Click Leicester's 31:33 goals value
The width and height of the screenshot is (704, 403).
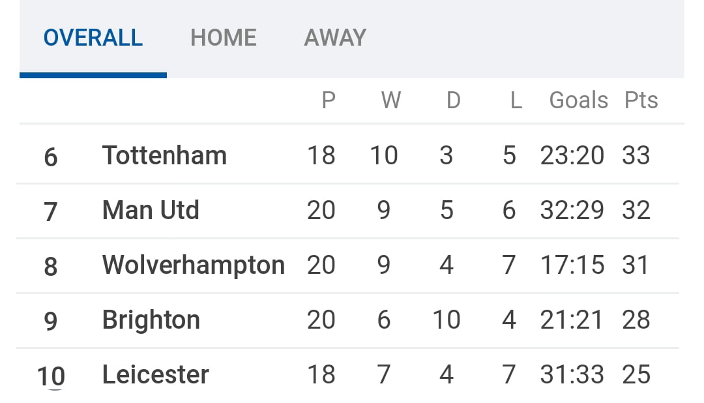pos(572,375)
